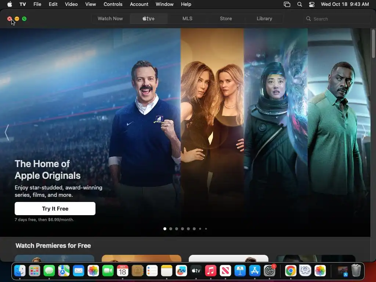
Task: Open Notes from the dock
Action: click(x=167, y=271)
